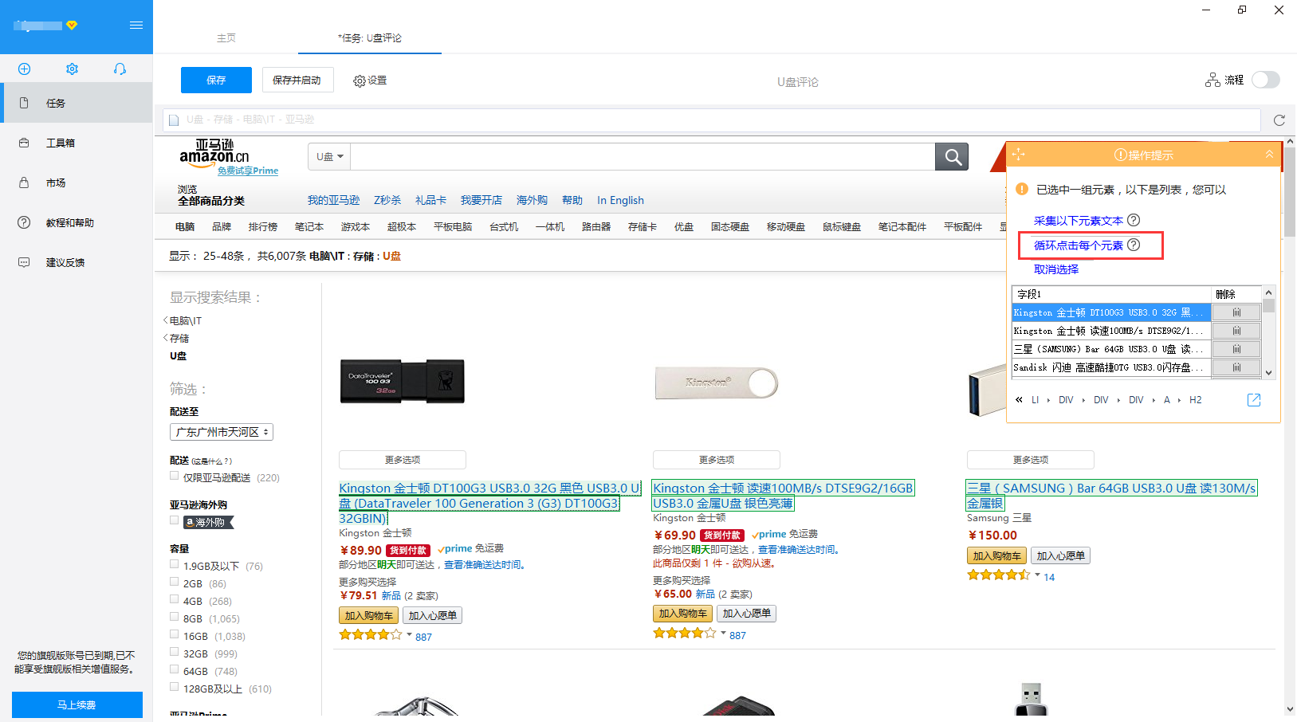
Task: Open the sidebar gear settings icon
Action: [x=72, y=69]
